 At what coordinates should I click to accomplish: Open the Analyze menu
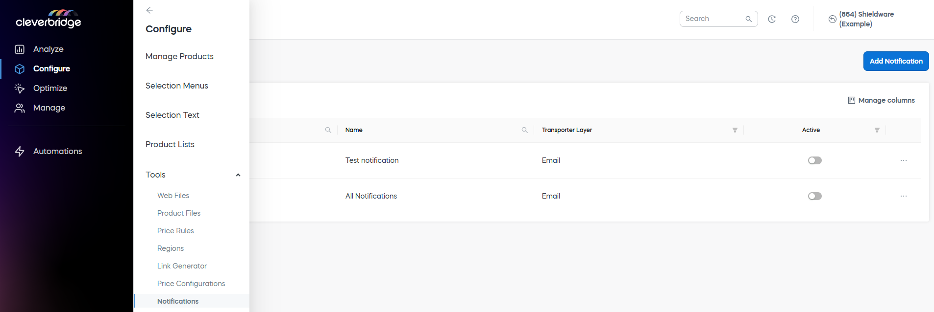49,49
